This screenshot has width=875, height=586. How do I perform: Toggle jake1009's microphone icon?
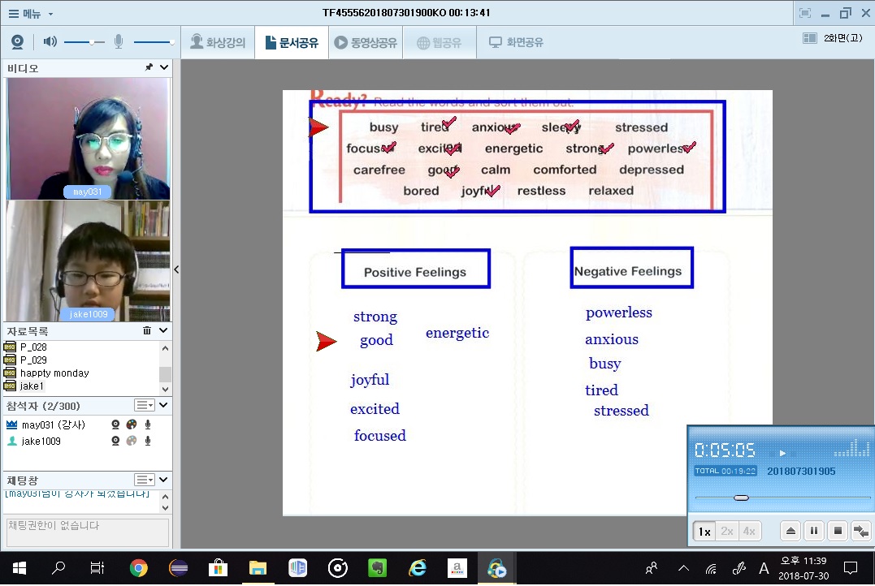(x=148, y=441)
